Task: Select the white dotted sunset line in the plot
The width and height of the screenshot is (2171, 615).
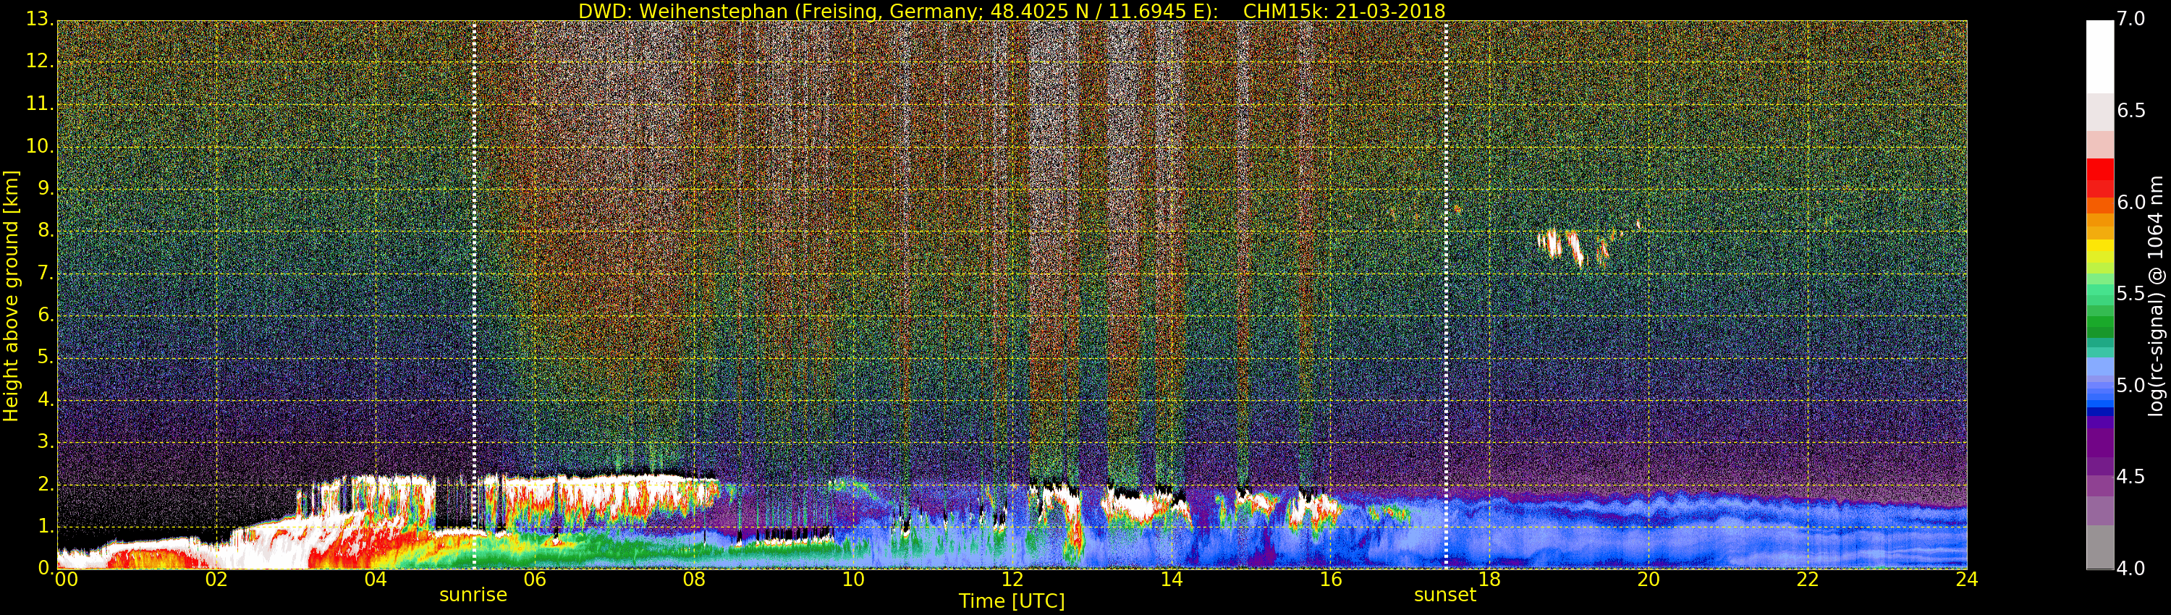Action: coord(1446,295)
